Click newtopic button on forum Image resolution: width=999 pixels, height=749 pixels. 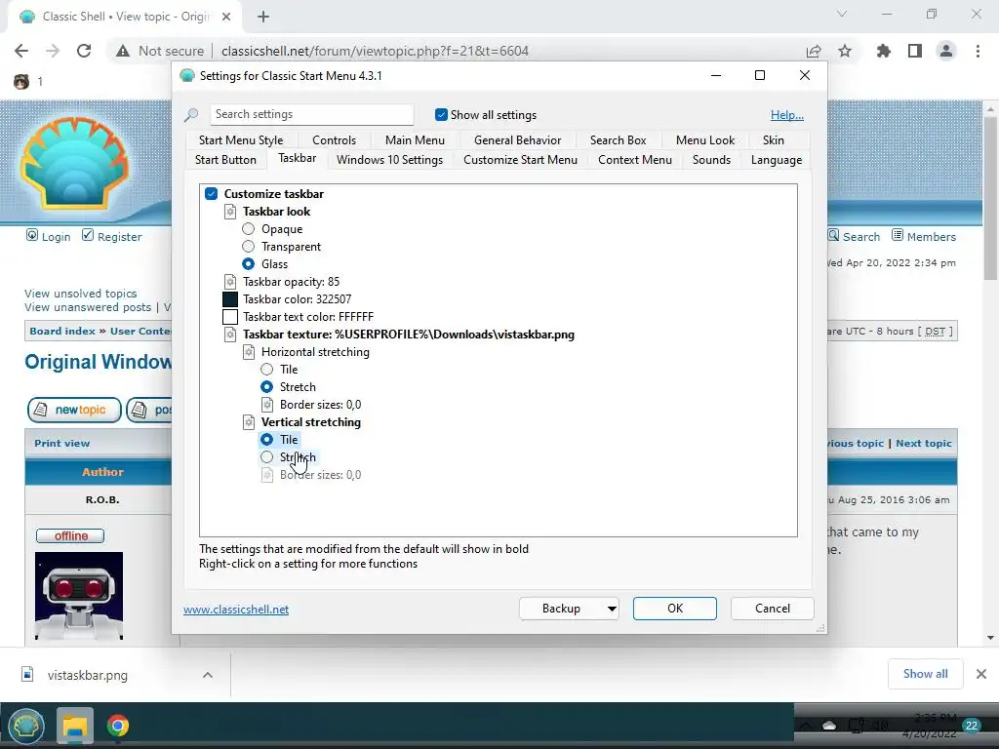(x=74, y=411)
